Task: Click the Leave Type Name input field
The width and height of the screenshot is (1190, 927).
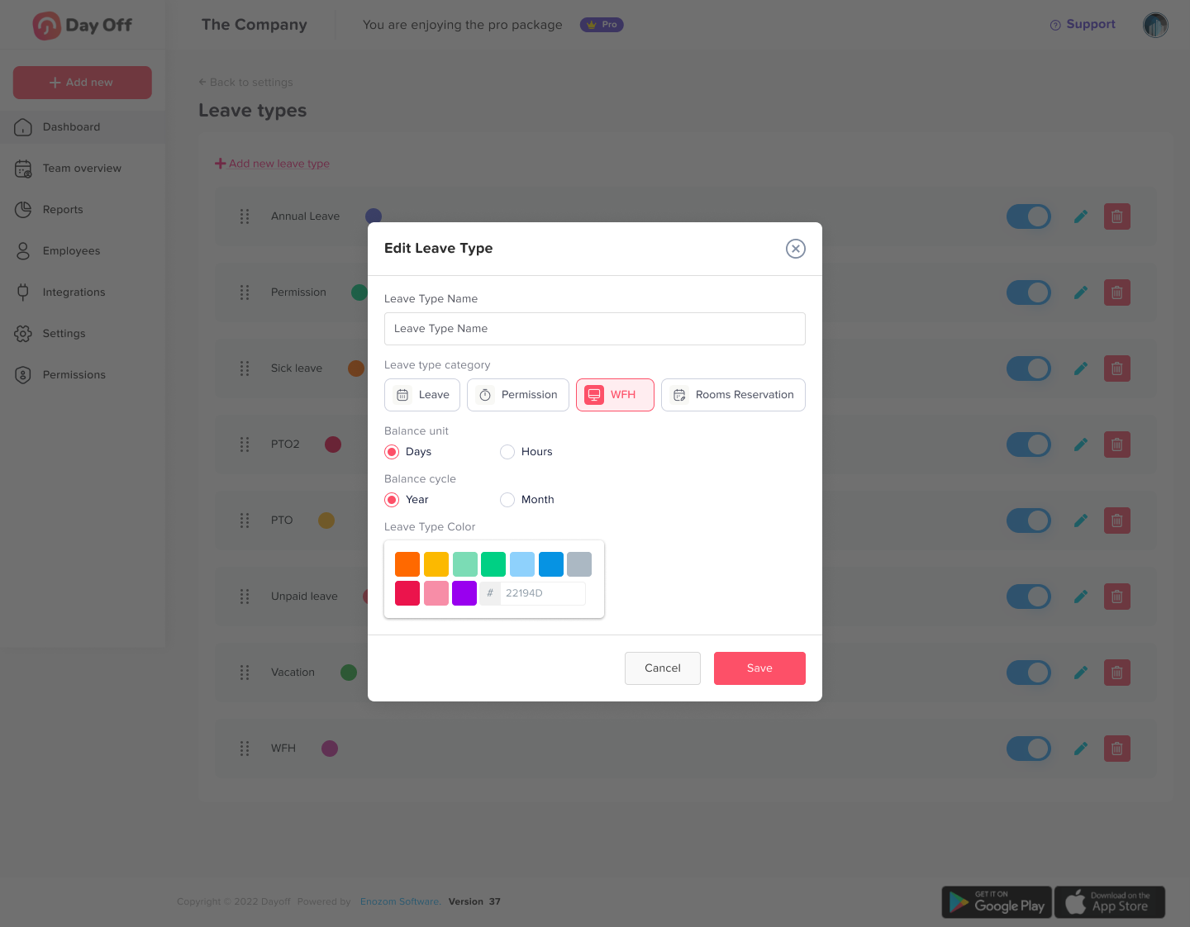Action: click(594, 329)
